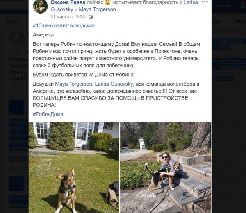The height and width of the screenshot is (213, 246).
Task: Open photo of woman hugging the dog
Action: (x=166, y=167)
